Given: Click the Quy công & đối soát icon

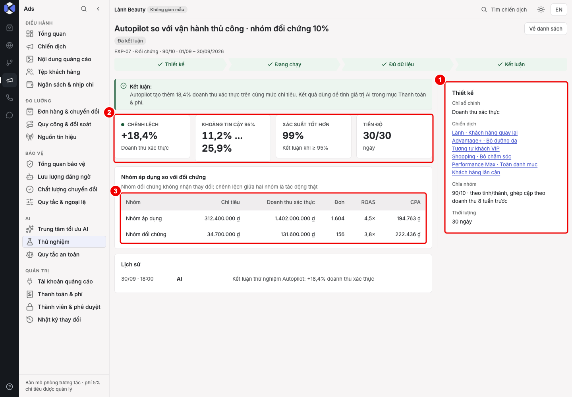Looking at the screenshot, I should pyautogui.click(x=30, y=124).
